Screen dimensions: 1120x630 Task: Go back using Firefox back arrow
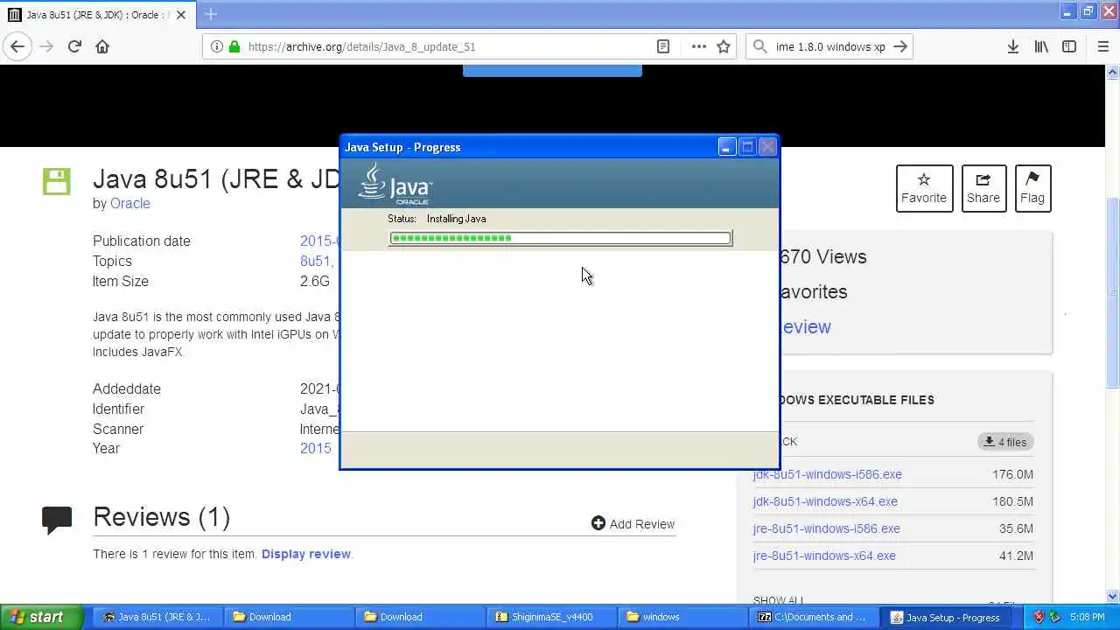pos(17,46)
